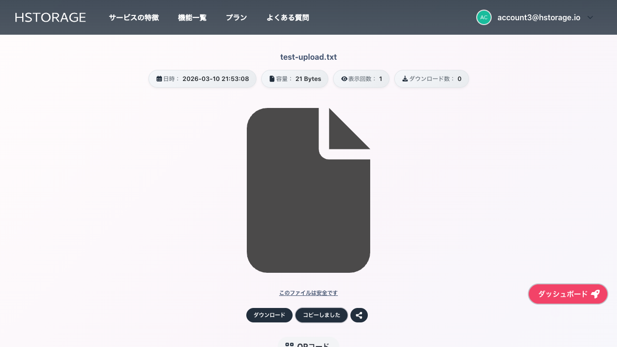This screenshot has height=347, width=617.
Task: Open the share icon button
Action: point(359,315)
